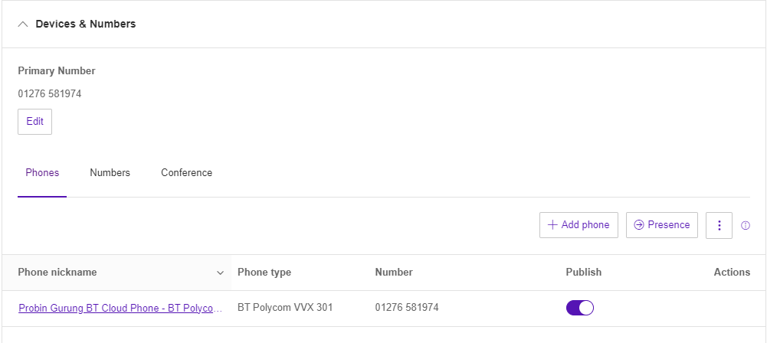Switch to the Phones tab
Screen dimensions: 767x343
pos(42,173)
